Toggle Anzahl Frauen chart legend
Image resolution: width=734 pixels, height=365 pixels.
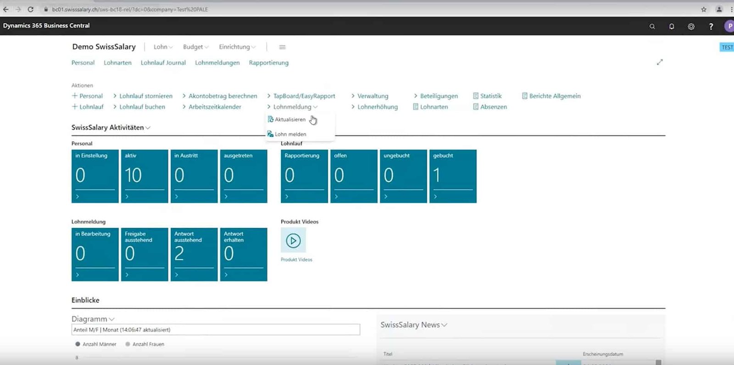point(145,344)
